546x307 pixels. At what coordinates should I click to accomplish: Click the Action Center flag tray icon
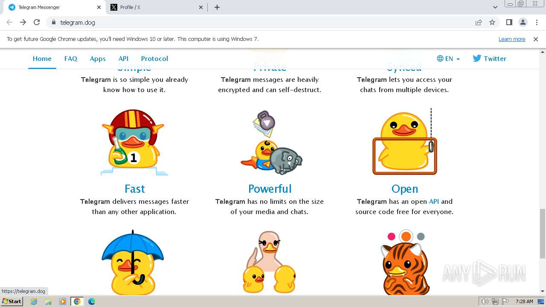click(505, 301)
